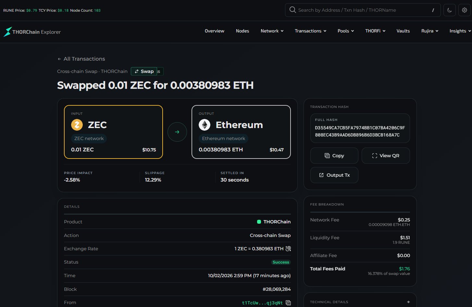This screenshot has height=307, width=472.
Task: Click the swap direction arrow circle
Action: click(177, 132)
